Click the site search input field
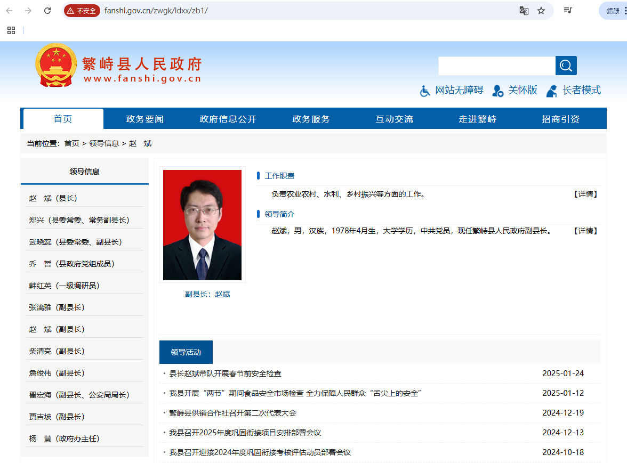627x463 pixels. pyautogui.click(x=496, y=66)
